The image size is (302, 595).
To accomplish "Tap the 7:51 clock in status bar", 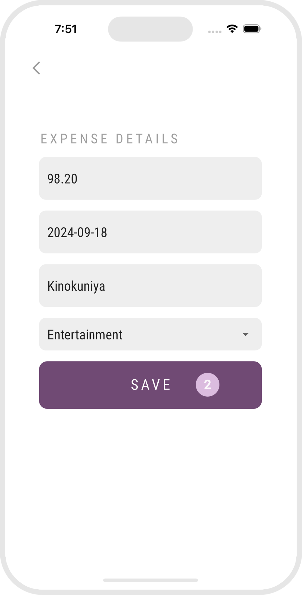I will tap(66, 29).
